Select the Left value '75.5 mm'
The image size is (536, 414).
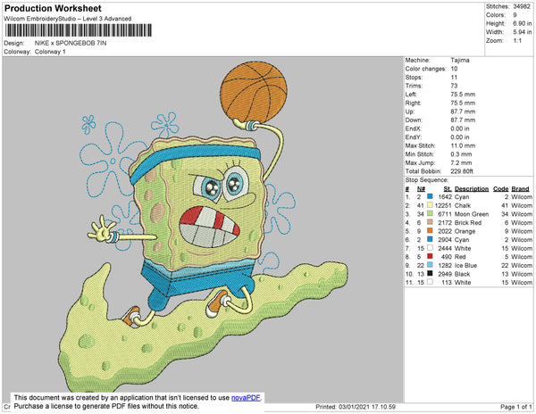pos(463,95)
